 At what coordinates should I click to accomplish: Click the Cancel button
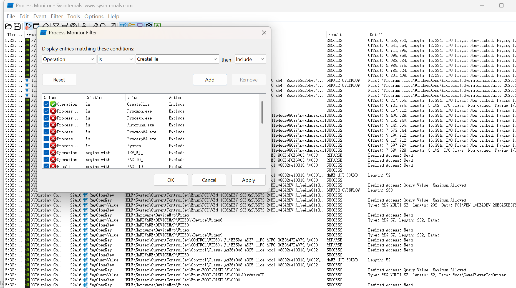(209, 180)
